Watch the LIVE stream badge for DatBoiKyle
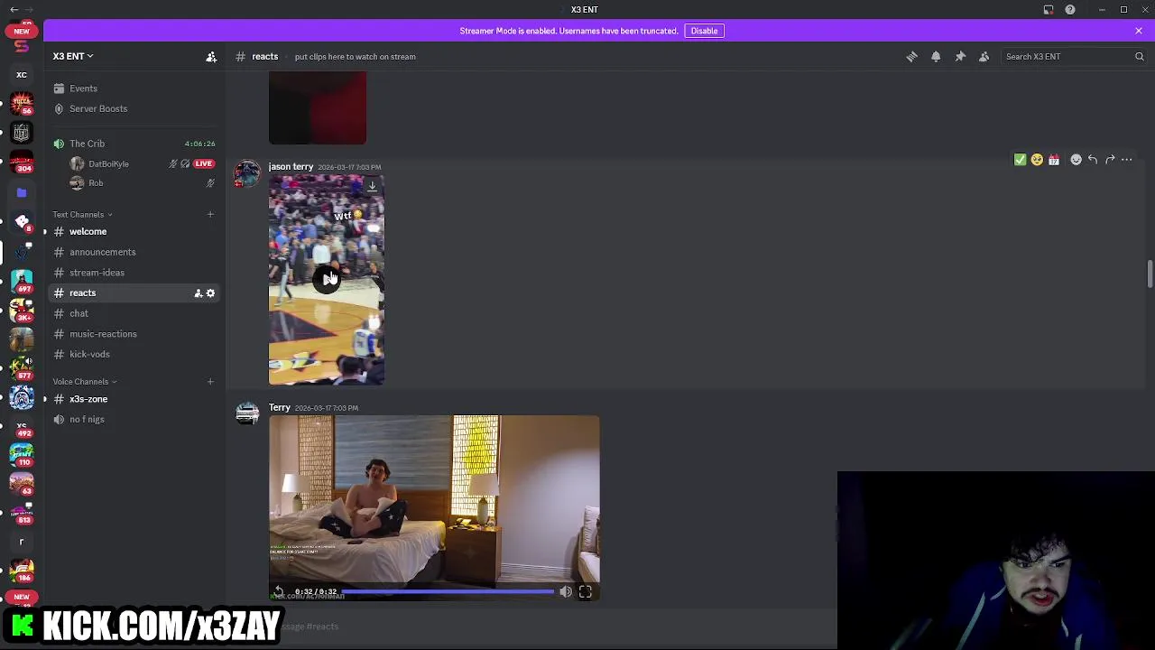 [204, 164]
